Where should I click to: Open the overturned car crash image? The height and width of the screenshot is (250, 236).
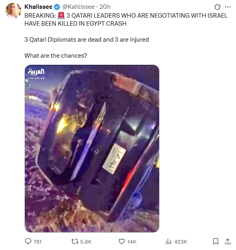92,149
